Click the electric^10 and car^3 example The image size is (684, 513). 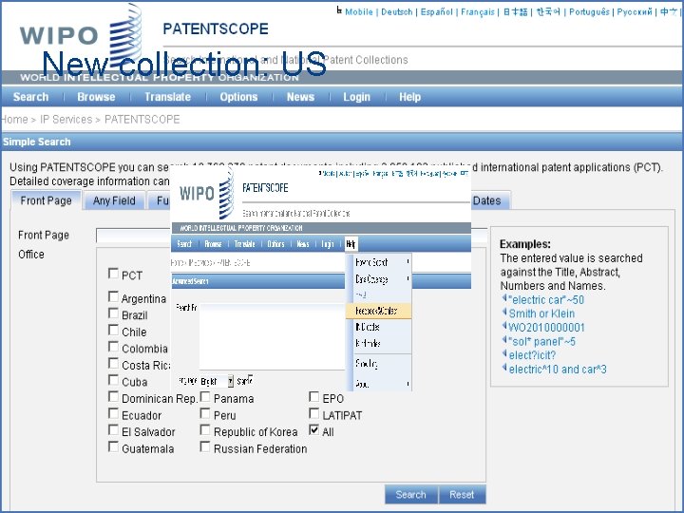tap(558, 369)
